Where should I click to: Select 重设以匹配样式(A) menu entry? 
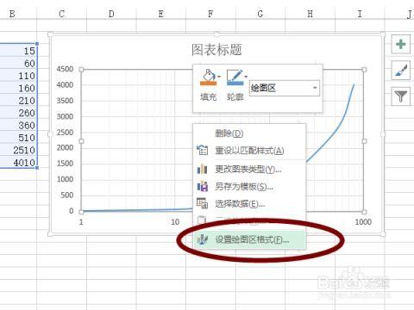249,151
